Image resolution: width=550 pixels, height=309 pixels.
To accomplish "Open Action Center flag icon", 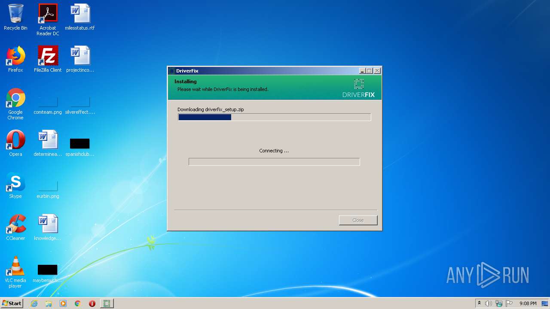I will [509, 303].
